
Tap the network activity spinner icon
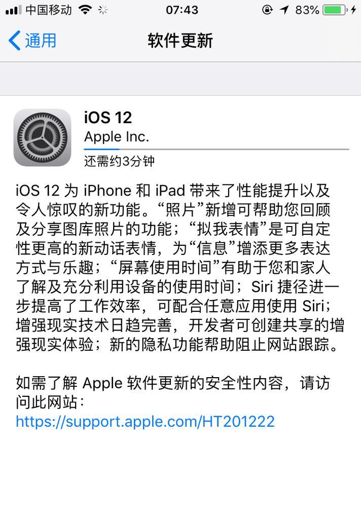click(x=103, y=10)
